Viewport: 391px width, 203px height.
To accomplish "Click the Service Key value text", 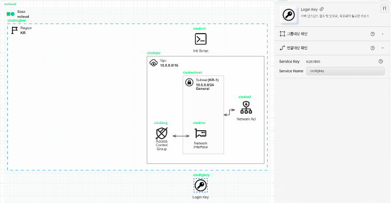I will 313,61.
